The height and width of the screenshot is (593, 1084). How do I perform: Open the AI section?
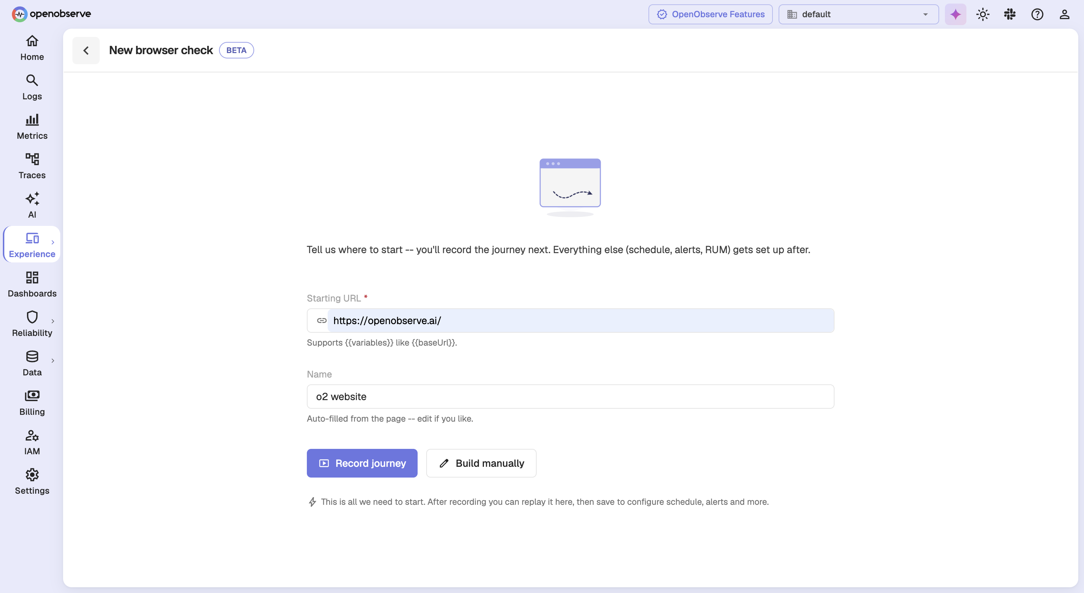[x=32, y=205]
